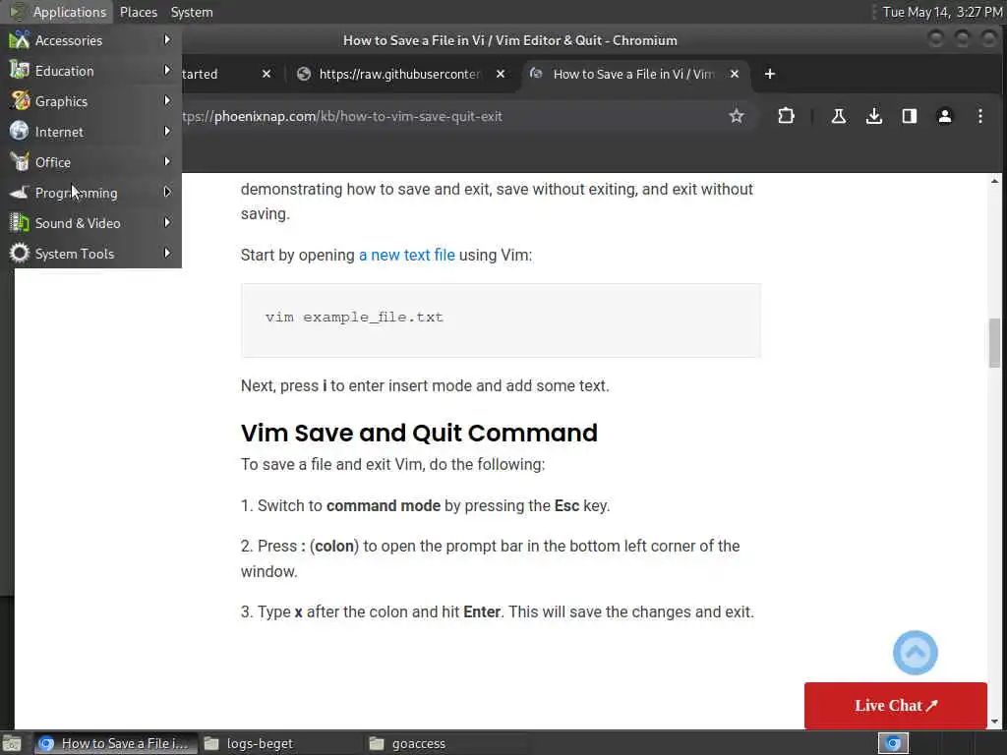
Task: Expand the arrow next to Sound & Video
Action: pos(167,222)
